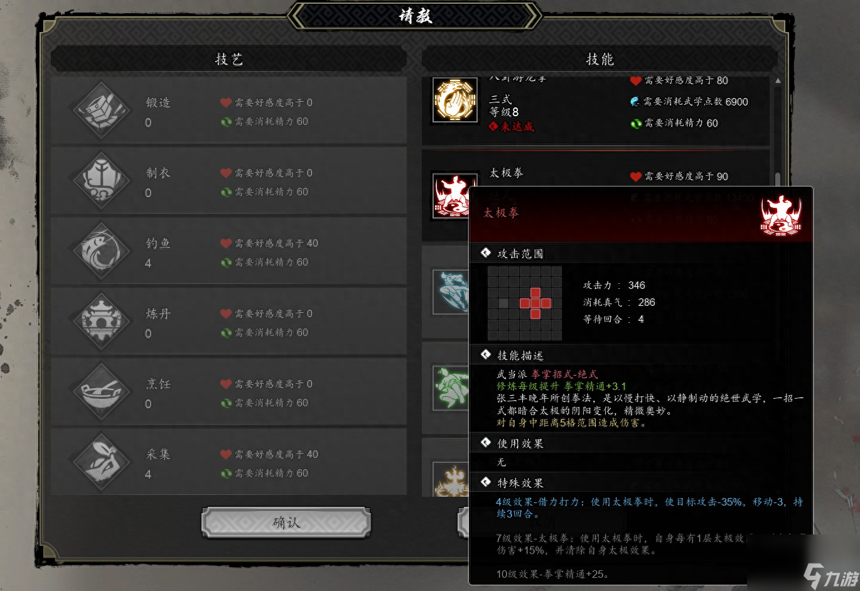
Task: Pick the 炼丹 alchemy craft icon
Action: pos(101,322)
